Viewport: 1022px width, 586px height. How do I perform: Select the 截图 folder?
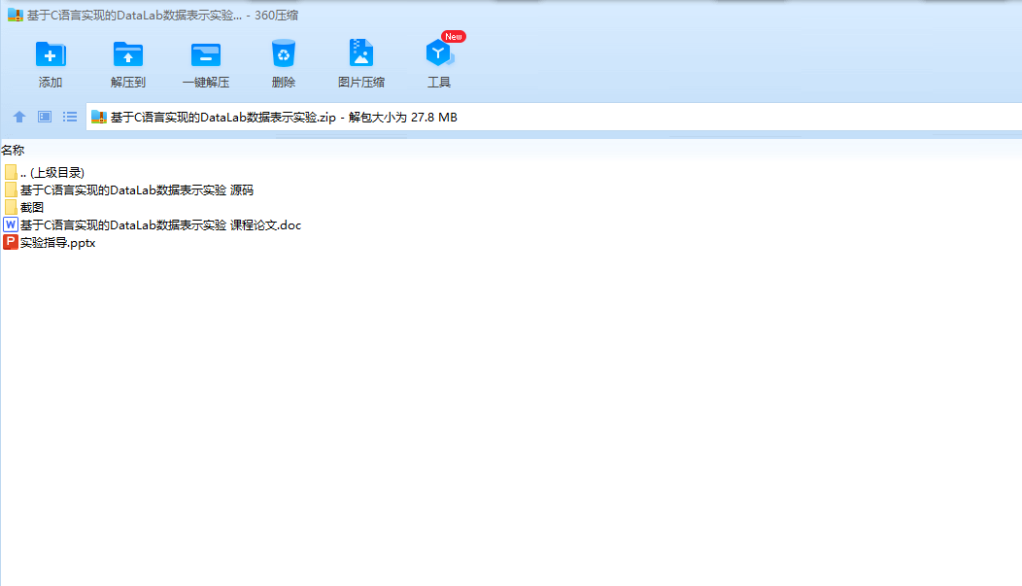pyautogui.click(x=24, y=208)
